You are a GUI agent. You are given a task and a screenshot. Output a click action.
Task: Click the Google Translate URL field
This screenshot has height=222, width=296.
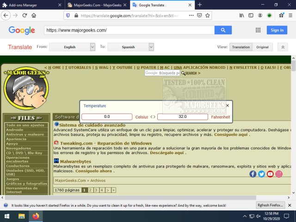coord(129,30)
